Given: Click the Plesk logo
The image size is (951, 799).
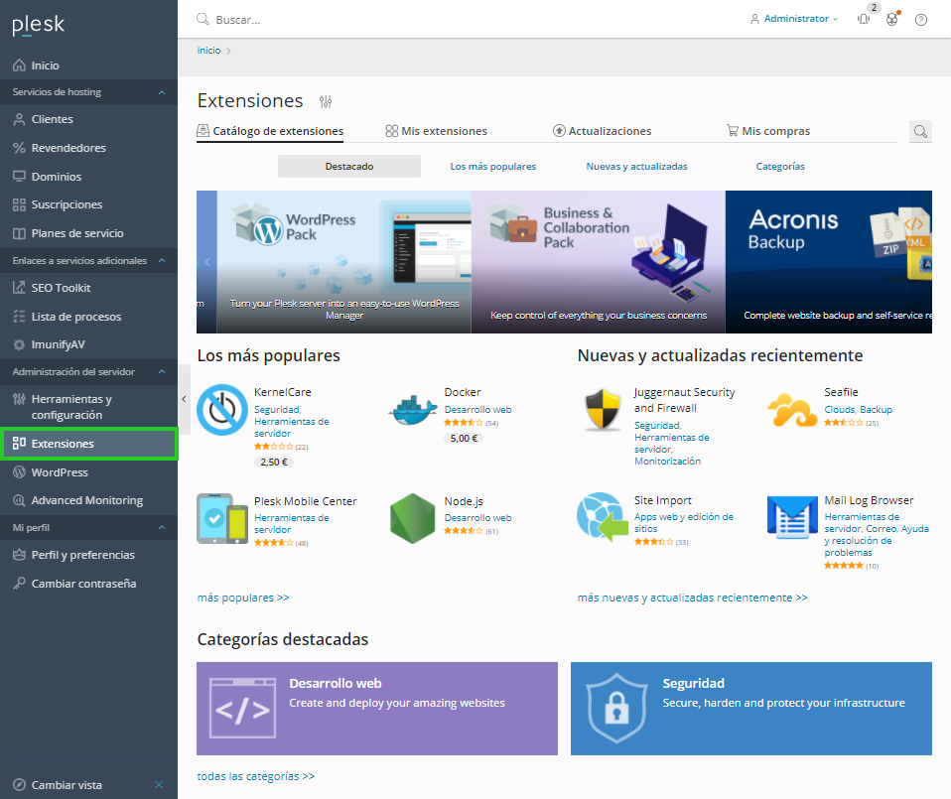Looking at the screenshot, I should (38, 25).
